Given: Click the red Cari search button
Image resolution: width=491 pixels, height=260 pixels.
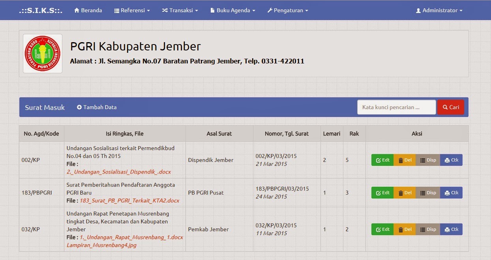Looking at the screenshot, I should click(x=451, y=107).
